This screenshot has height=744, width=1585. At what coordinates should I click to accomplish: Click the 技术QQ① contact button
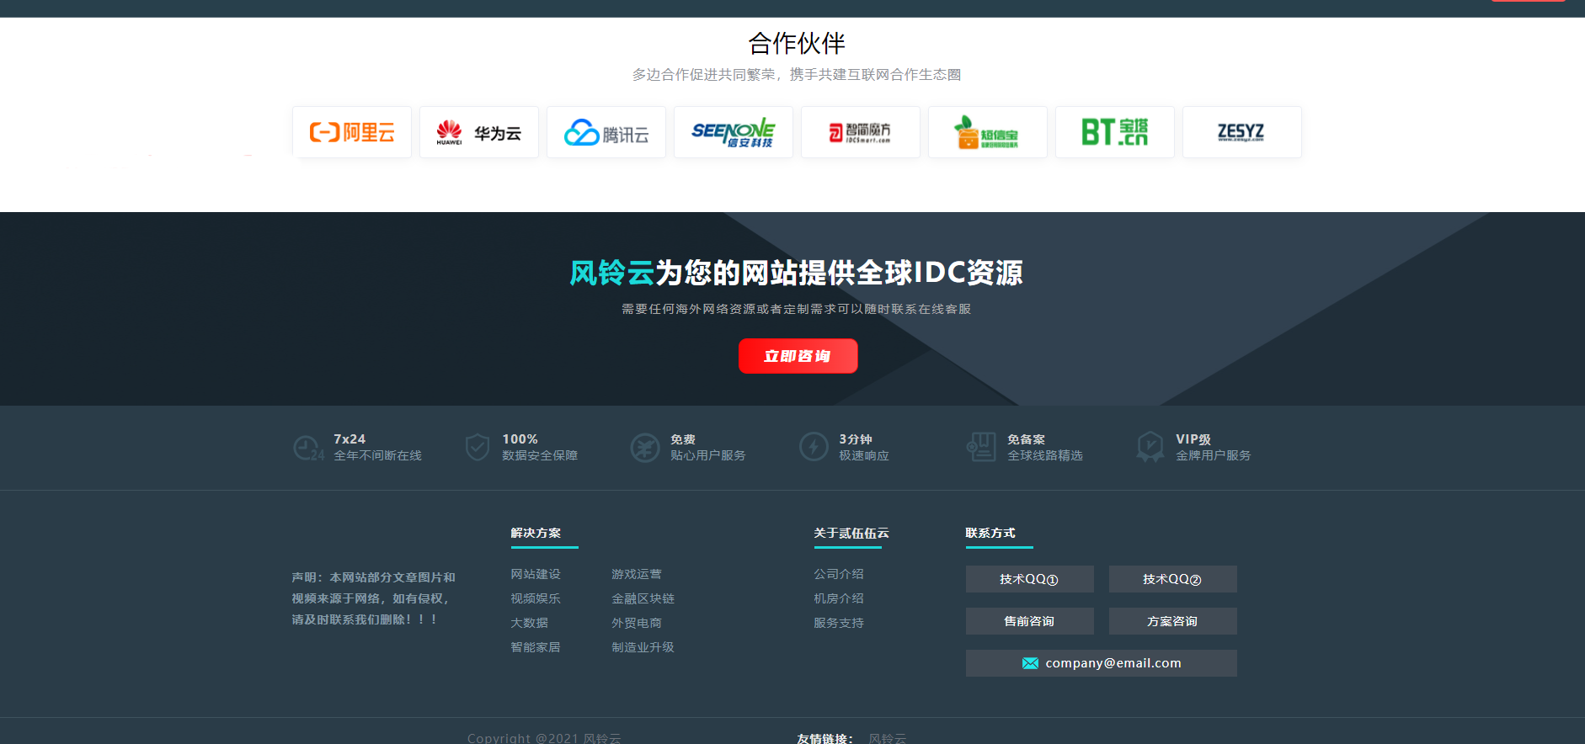pyautogui.click(x=1030, y=579)
